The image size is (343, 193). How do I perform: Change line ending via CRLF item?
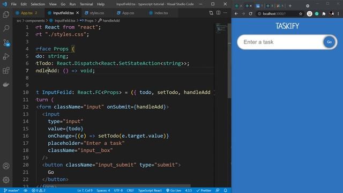coord(130,191)
